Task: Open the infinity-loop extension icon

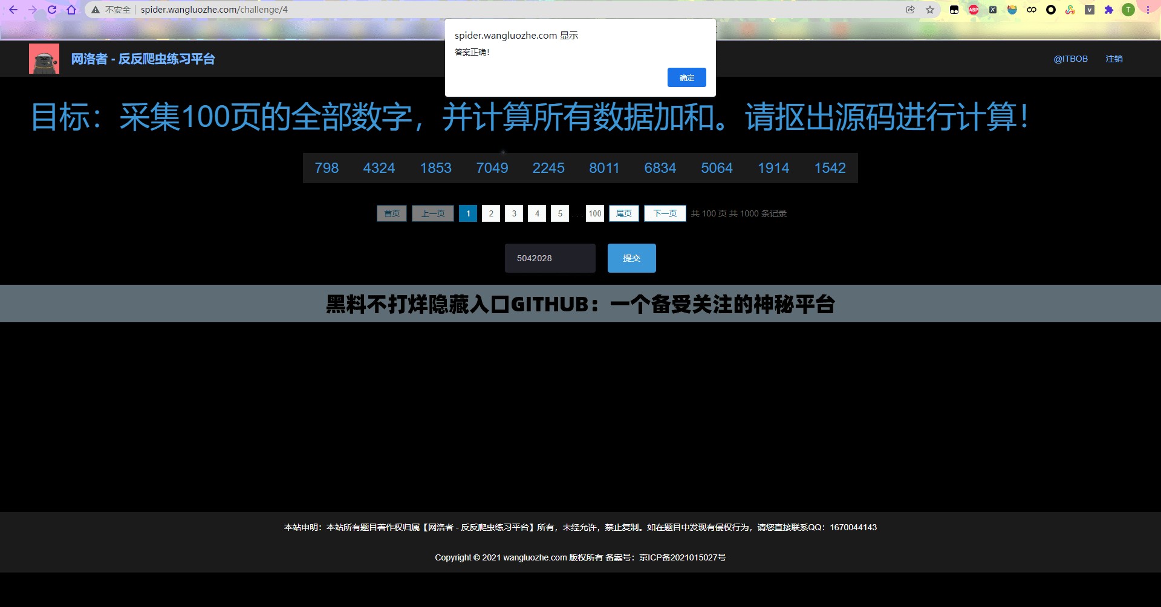Action: 1032,10
